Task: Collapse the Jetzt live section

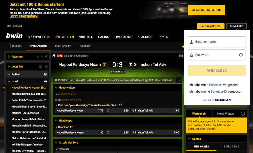Action: pyautogui.click(x=9, y=66)
